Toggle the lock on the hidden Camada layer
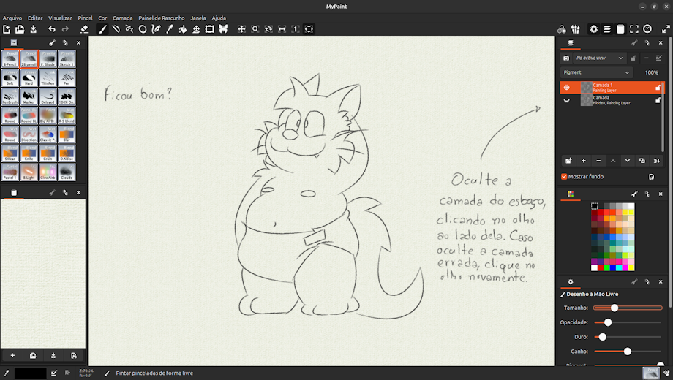 pyautogui.click(x=658, y=100)
